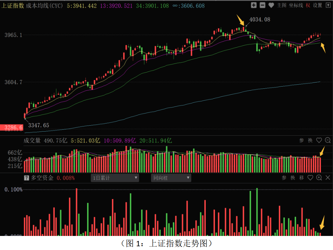This screenshot has width=333, height=250.
Task: Click the plus zoom-in icon in top toolbar
Action: tap(254, 5)
